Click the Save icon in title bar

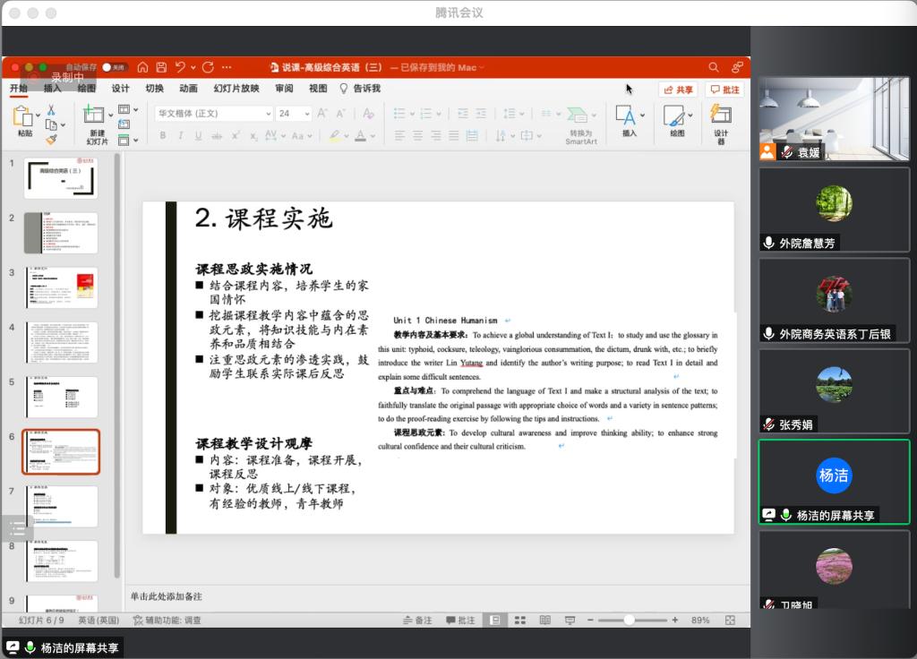click(161, 67)
